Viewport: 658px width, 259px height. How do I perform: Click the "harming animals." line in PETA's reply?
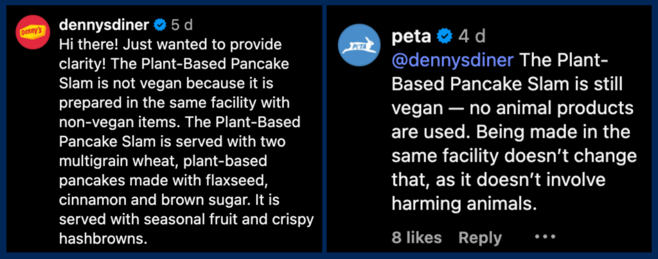[463, 204]
